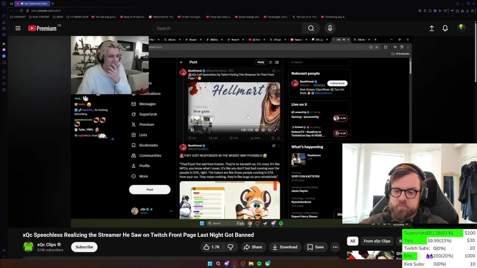Open the NEWS bookmarks folder

pyautogui.click(x=58, y=17)
